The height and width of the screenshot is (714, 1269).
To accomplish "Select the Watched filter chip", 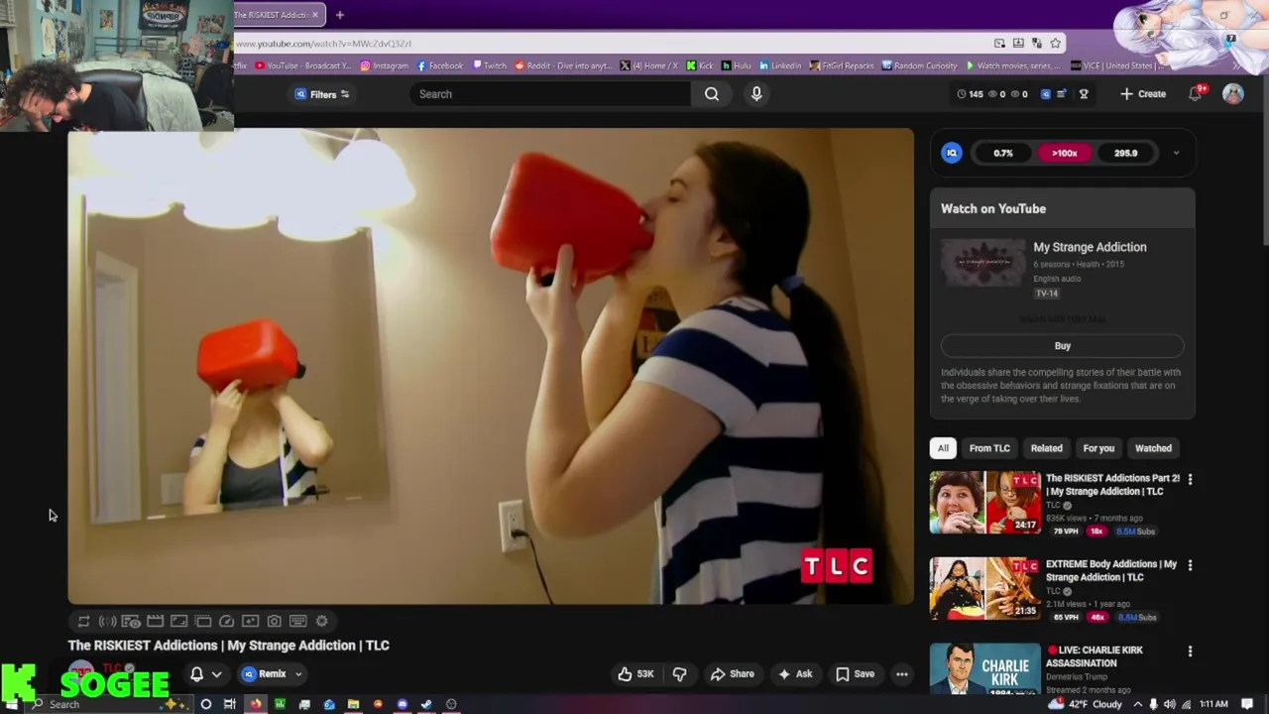I will coord(1153,448).
